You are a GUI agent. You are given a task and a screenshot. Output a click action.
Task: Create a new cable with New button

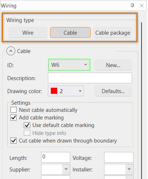(x=113, y=65)
